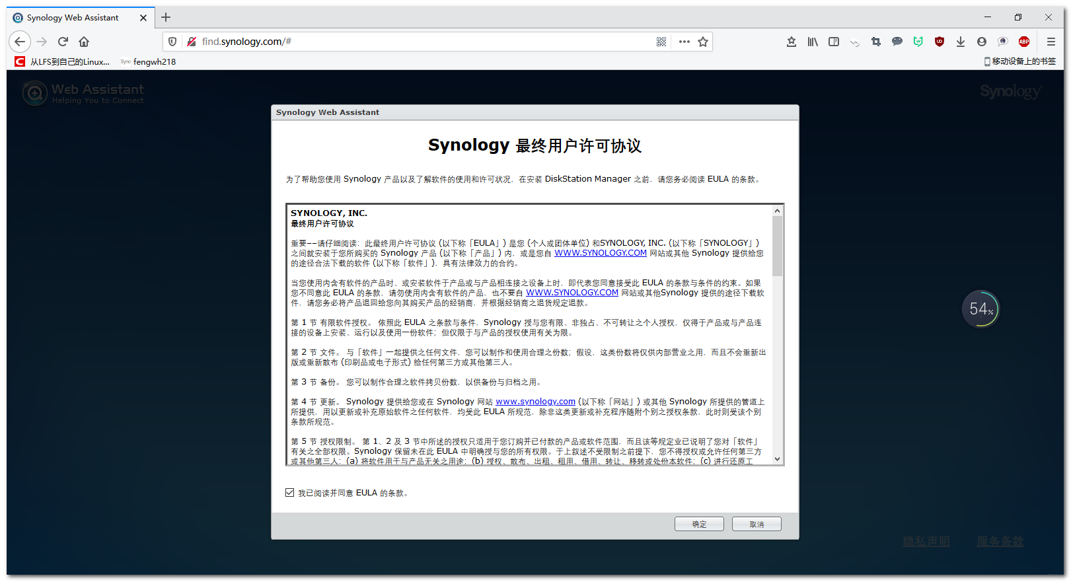Open the account avatar icon
The image size is (1071, 582).
tap(982, 42)
